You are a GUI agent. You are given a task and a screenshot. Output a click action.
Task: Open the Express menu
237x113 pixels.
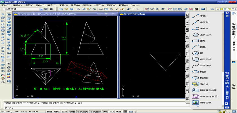tap(135, 5)
